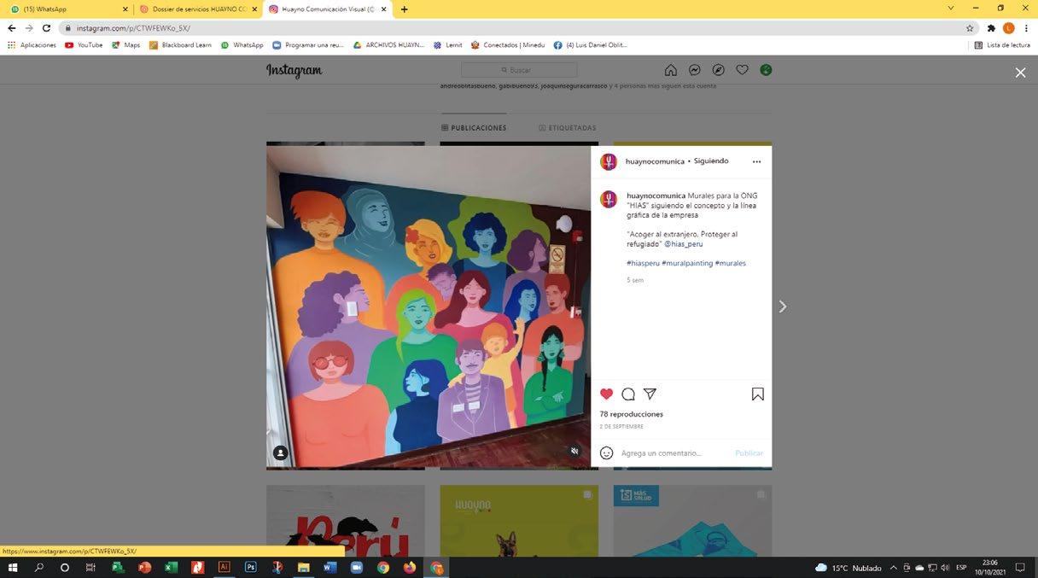Open the 'ARCHIVOS HUAYN...' bookmark
The width and height of the screenshot is (1038, 578).
coord(388,45)
